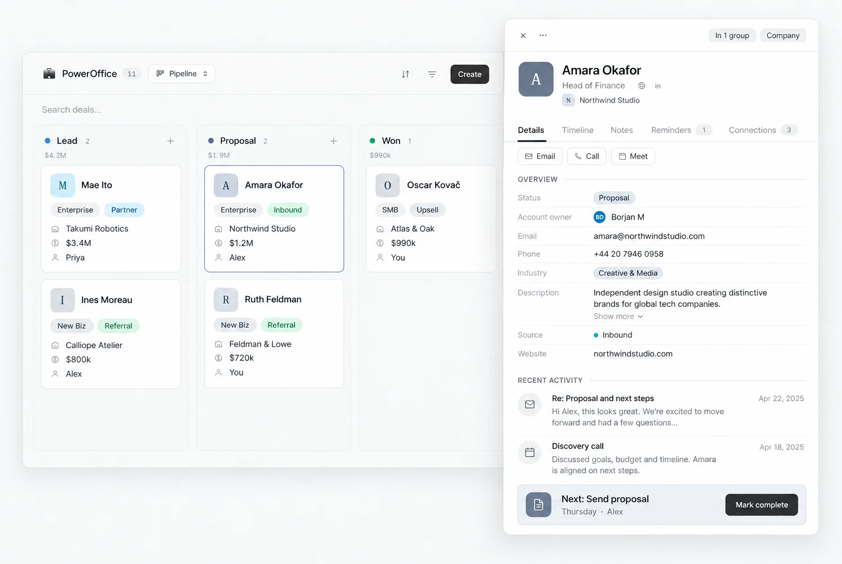Click the calendar icon on Discovery call

click(530, 452)
